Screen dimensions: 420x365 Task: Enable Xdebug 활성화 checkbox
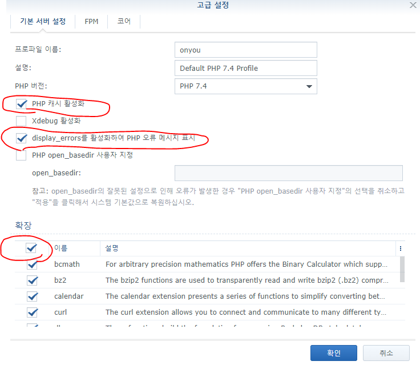click(x=21, y=121)
